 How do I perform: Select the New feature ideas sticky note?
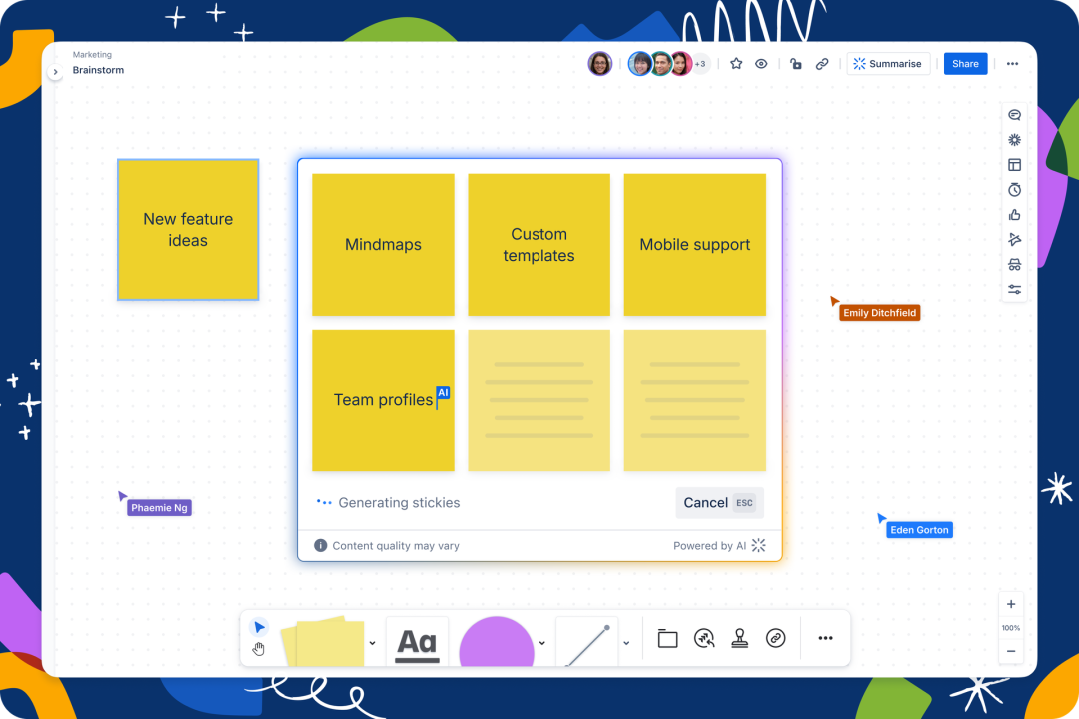188,229
